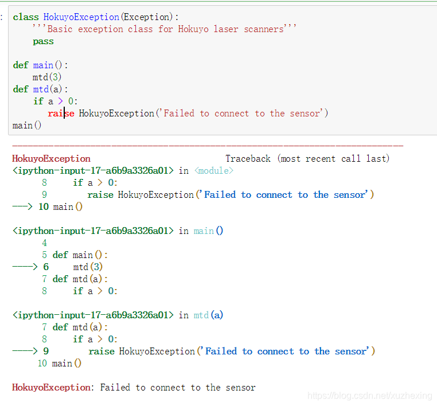Click the 'class HokuyoException(Exception):' code line
This screenshot has width=437, height=406.
click(x=96, y=17)
